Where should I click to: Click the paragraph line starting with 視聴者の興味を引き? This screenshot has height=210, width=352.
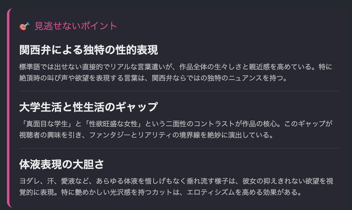tap(146, 135)
